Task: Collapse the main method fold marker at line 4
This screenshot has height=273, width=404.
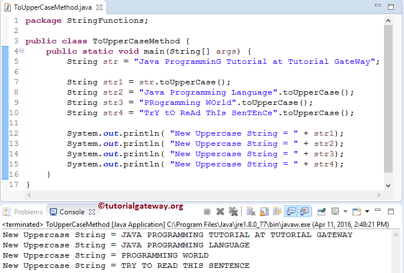Action: tap(22, 51)
